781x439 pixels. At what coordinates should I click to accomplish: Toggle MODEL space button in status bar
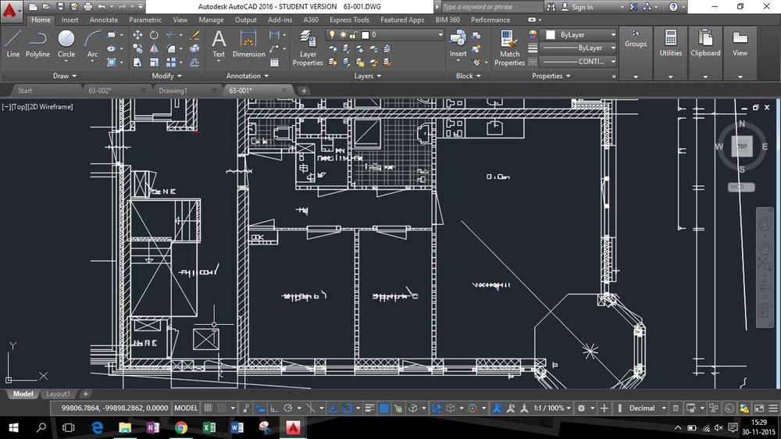click(x=186, y=408)
